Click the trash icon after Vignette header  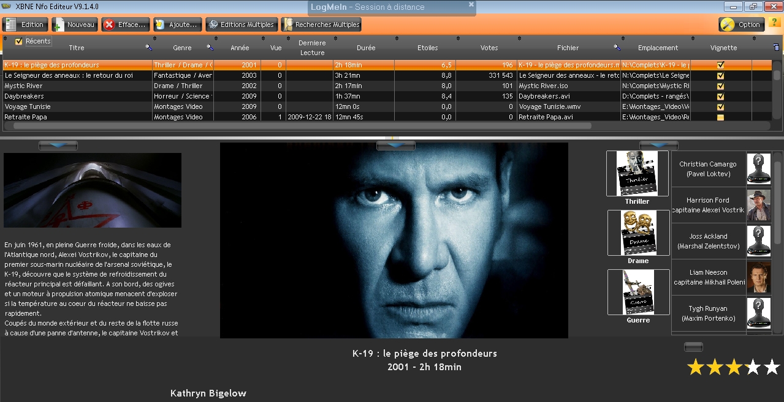[776, 47]
